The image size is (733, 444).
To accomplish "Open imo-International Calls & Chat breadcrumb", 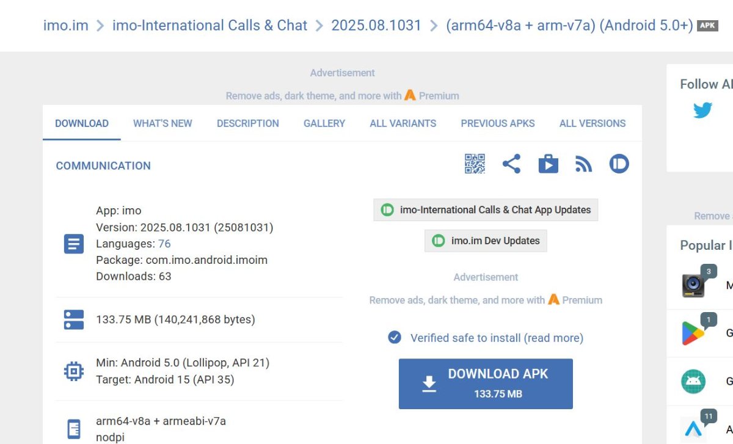I will point(210,26).
